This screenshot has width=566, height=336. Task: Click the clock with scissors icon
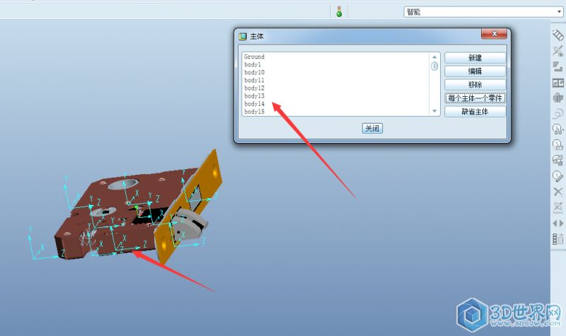click(558, 129)
